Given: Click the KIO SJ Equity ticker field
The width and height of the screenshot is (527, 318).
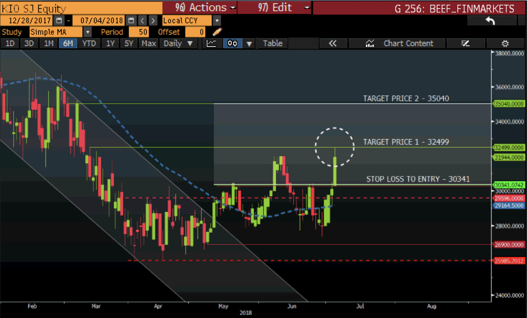Looking at the screenshot, I should click(81, 8).
